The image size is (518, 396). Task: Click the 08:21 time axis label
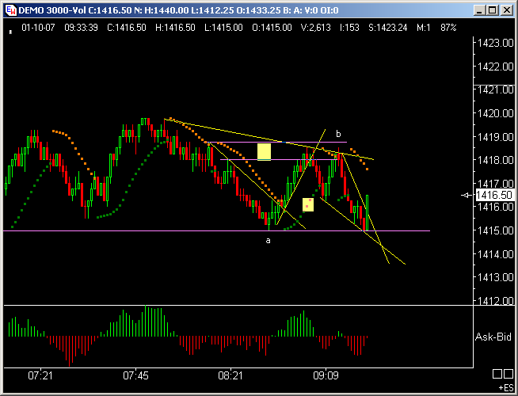click(230, 375)
